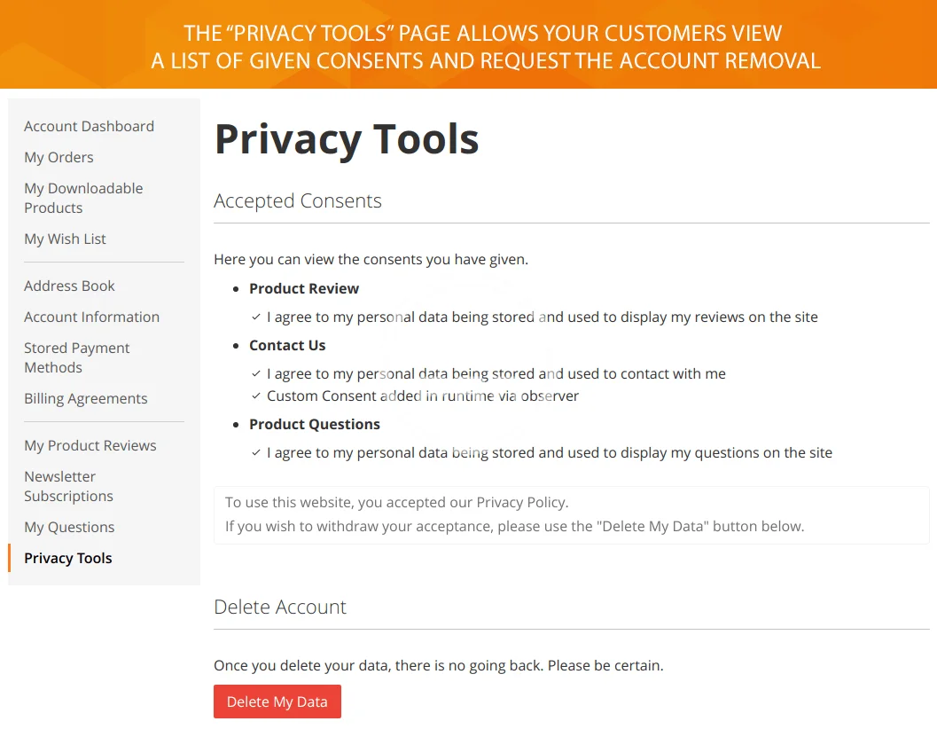Click the red Delete My Data button
This screenshot has width=937, height=729.
pyautogui.click(x=277, y=702)
